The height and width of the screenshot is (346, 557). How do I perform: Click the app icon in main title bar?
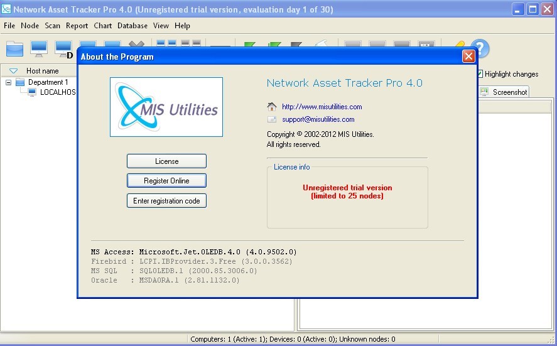(x=6, y=9)
